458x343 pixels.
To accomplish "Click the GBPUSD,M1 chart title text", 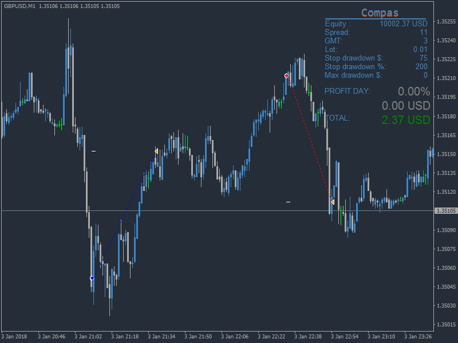I will pyautogui.click(x=19, y=6).
